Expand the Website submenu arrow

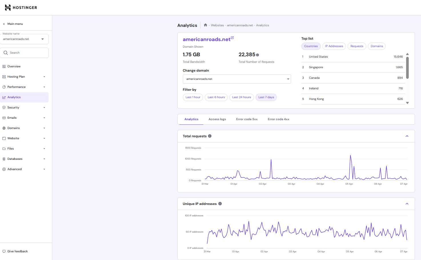coord(44,138)
